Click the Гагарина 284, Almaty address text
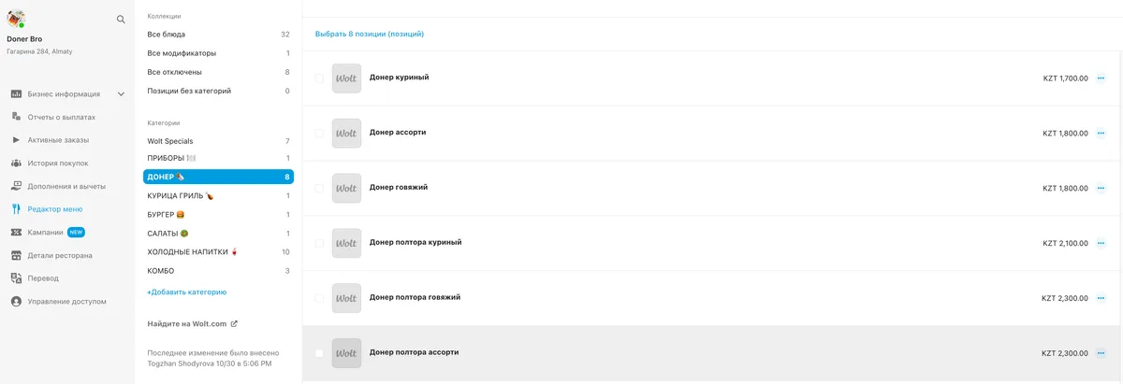The image size is (1123, 384). pos(39,51)
